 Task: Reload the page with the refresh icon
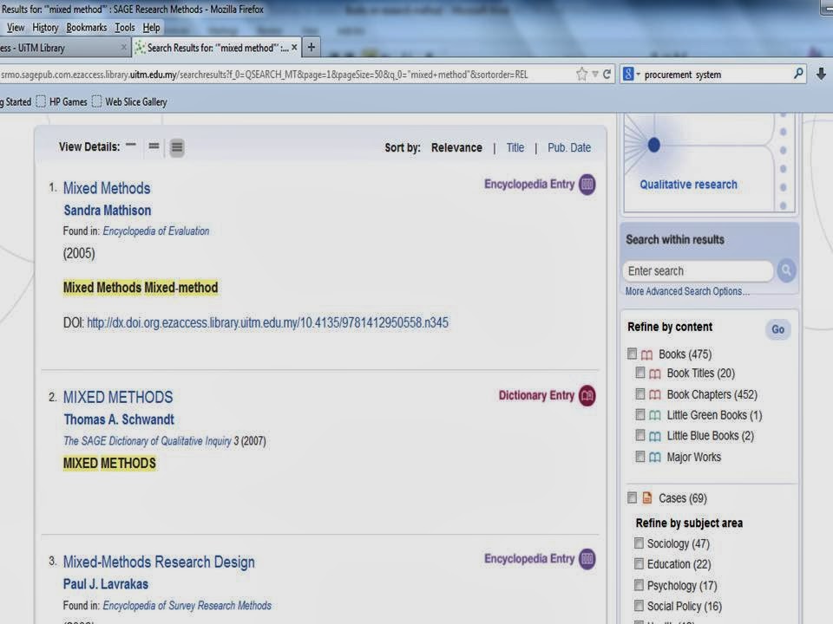tap(607, 75)
